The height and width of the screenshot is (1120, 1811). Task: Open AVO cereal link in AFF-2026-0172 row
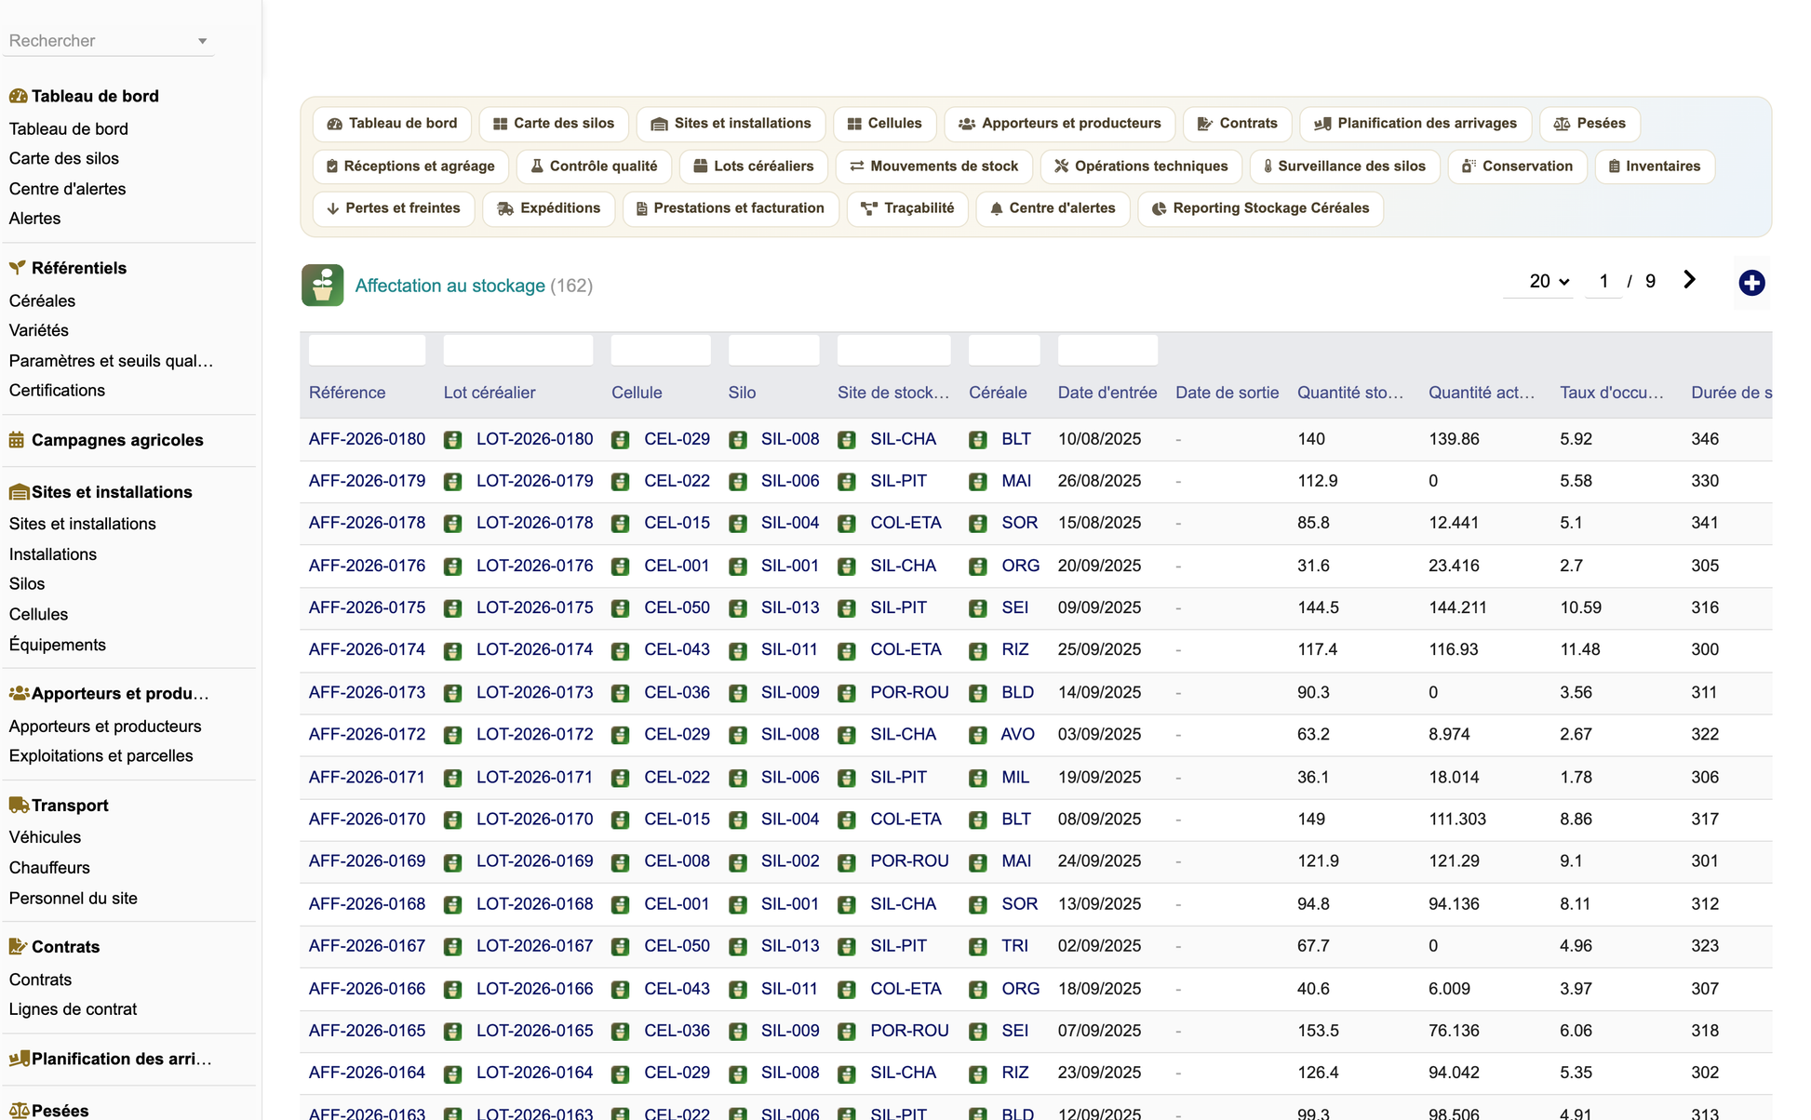(x=1017, y=734)
